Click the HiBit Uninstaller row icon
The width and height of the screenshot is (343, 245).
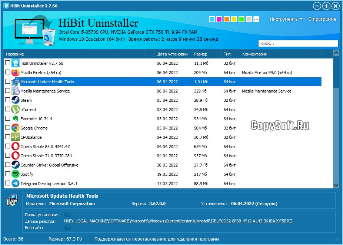coord(16,63)
